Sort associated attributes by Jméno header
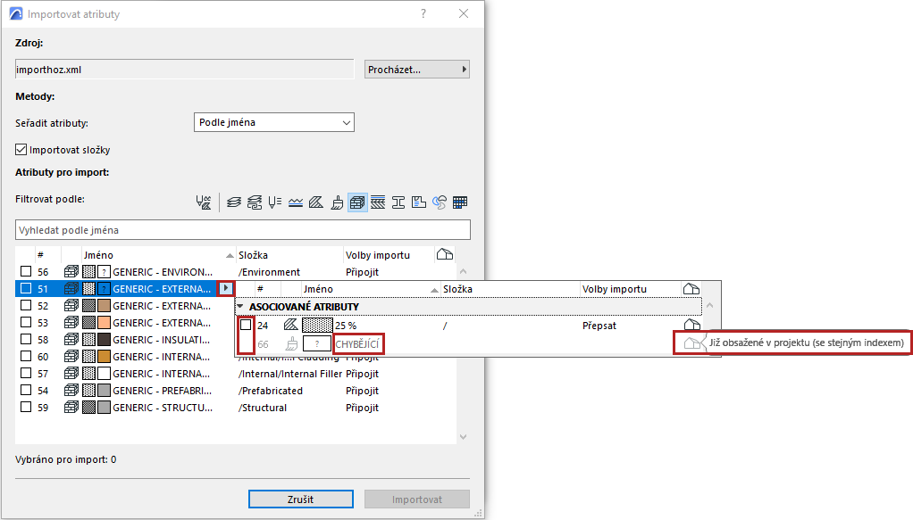Screen dimensions: 913x520 point(371,289)
